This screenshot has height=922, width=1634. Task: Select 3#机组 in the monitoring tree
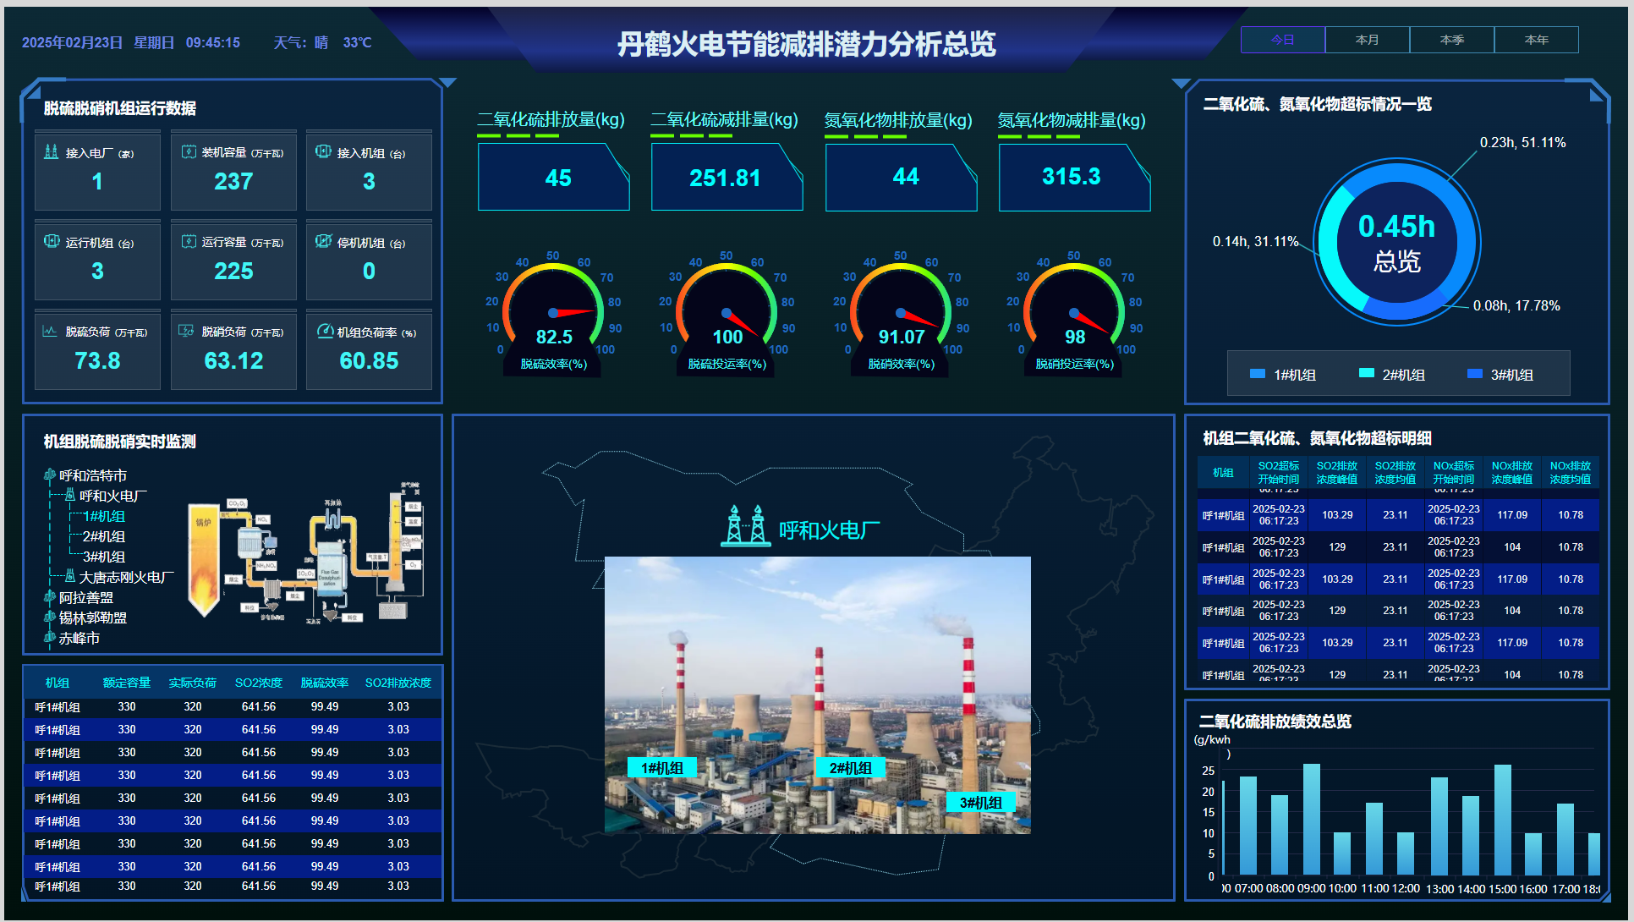104,557
